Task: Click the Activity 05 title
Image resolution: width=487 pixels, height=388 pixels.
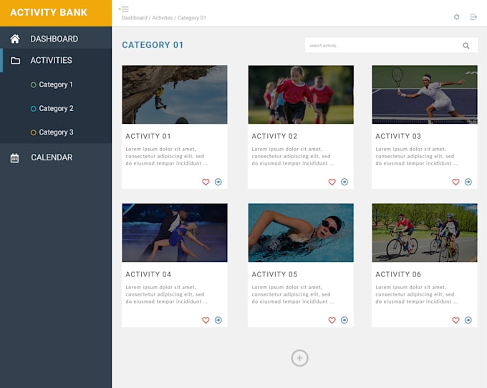Action: coord(274,274)
